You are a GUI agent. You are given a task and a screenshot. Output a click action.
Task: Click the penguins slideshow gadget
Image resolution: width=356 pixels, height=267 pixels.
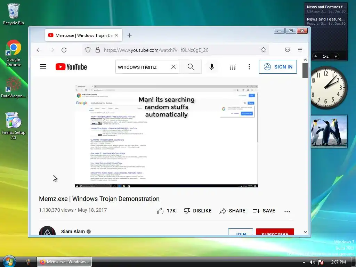click(329, 131)
